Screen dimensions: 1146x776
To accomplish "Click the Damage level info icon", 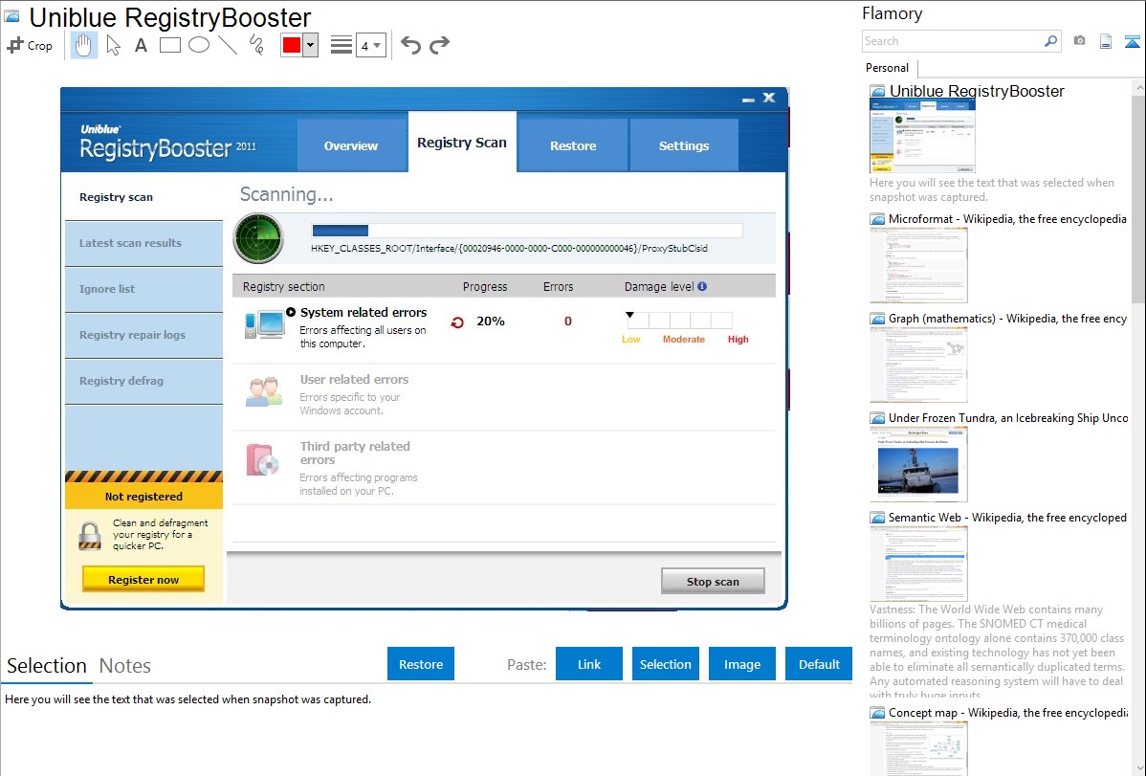I will tap(701, 286).
